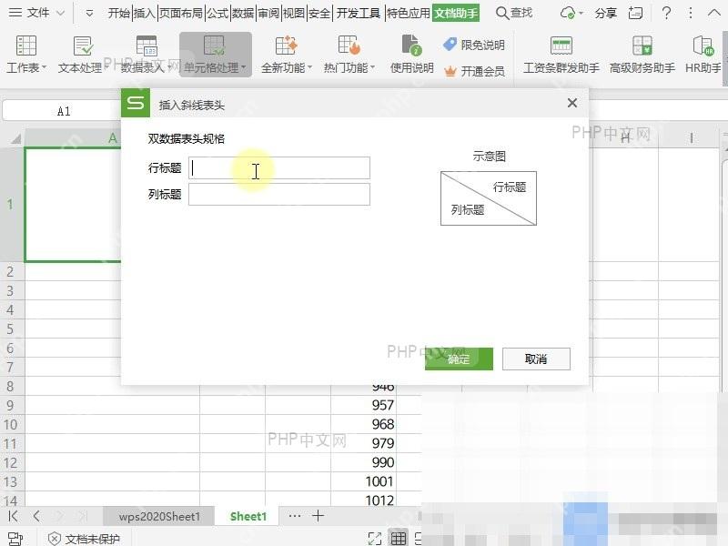Close the 插入斜线表头 dialog

(x=572, y=103)
